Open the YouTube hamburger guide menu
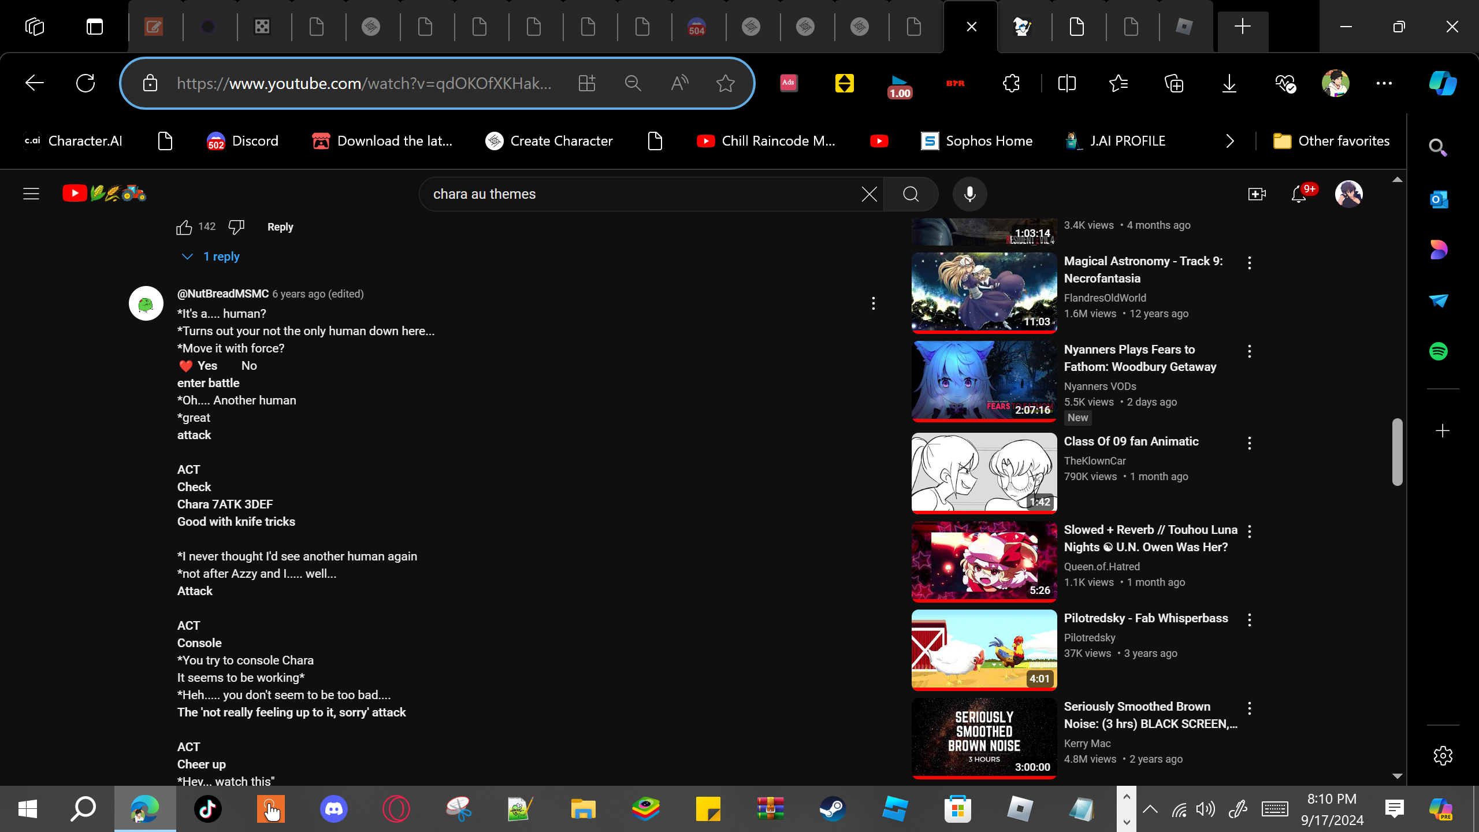The width and height of the screenshot is (1479, 832). 31,194
